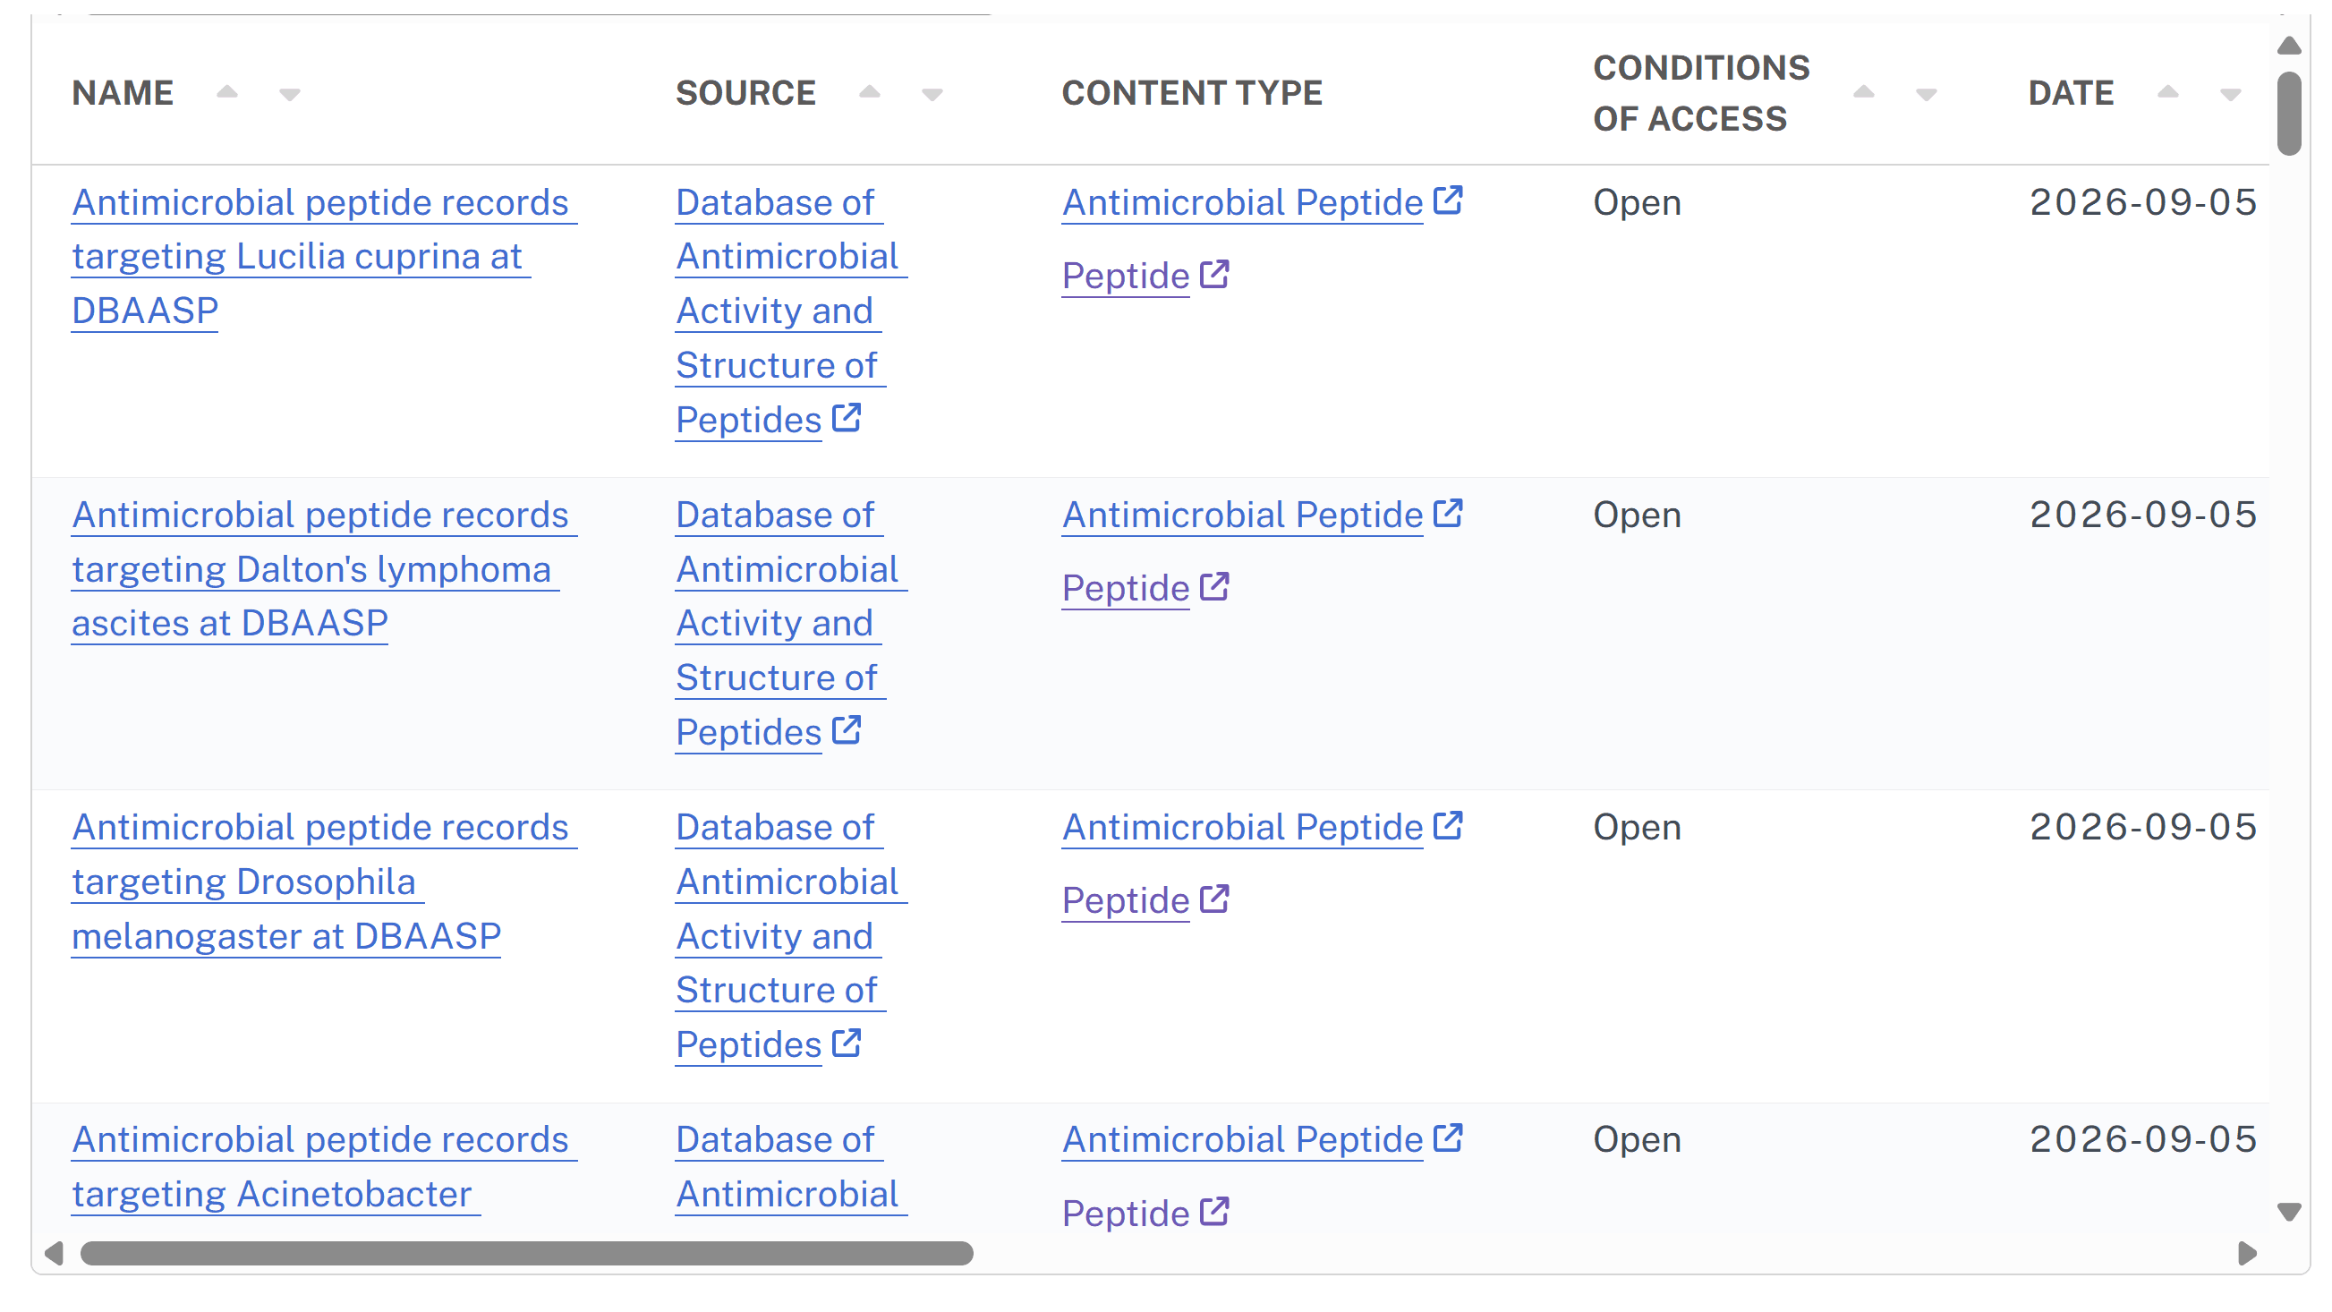This screenshot has height=1312, width=2332.
Task: Sort Conditions of Access ascending
Action: coord(1864,91)
